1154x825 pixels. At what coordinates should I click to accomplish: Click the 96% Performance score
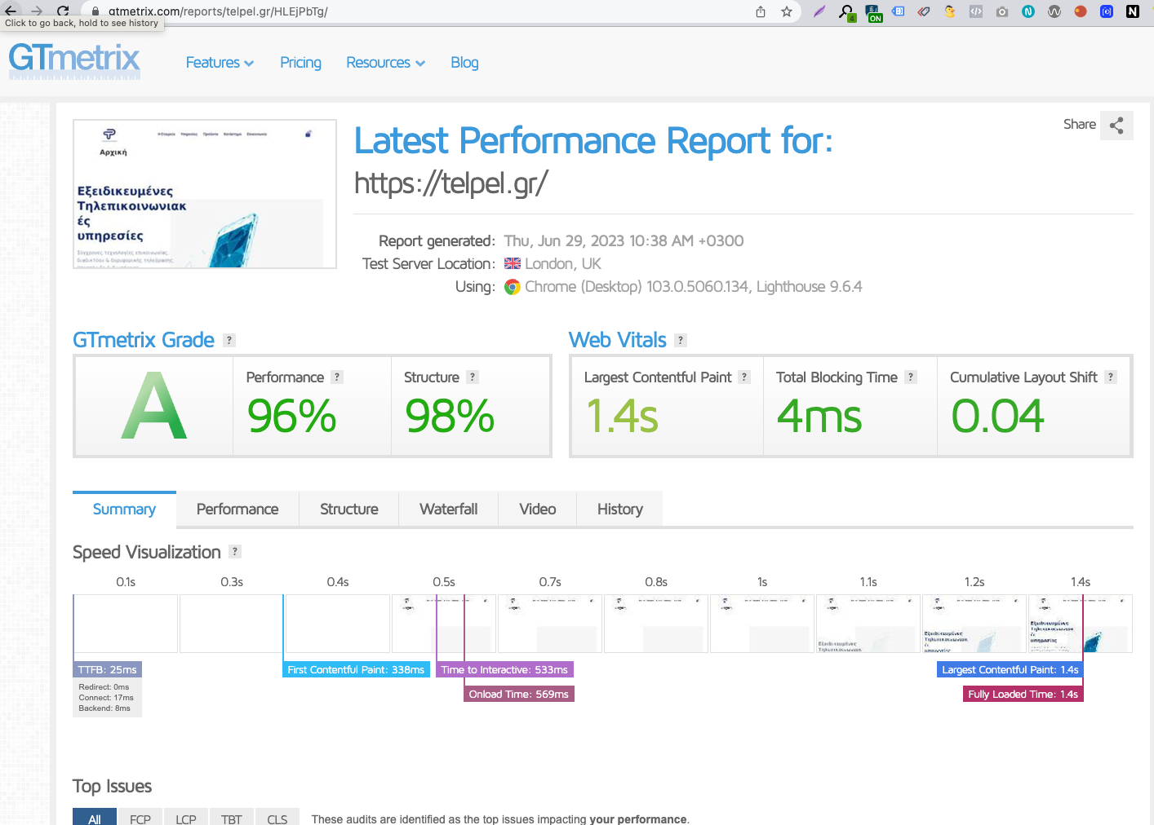click(x=291, y=416)
